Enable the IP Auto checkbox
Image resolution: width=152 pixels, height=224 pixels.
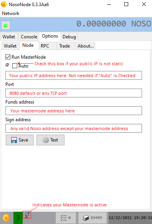point(15,66)
